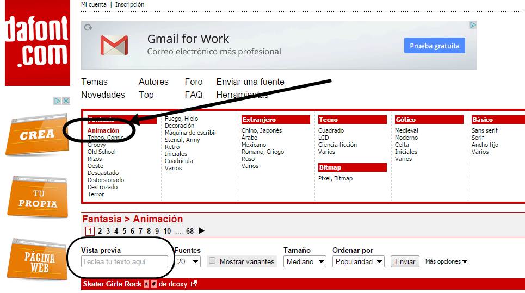Screen dimensions: 525x293
Task: Click the AdChoices icon on Gmail banner
Action: click(473, 25)
